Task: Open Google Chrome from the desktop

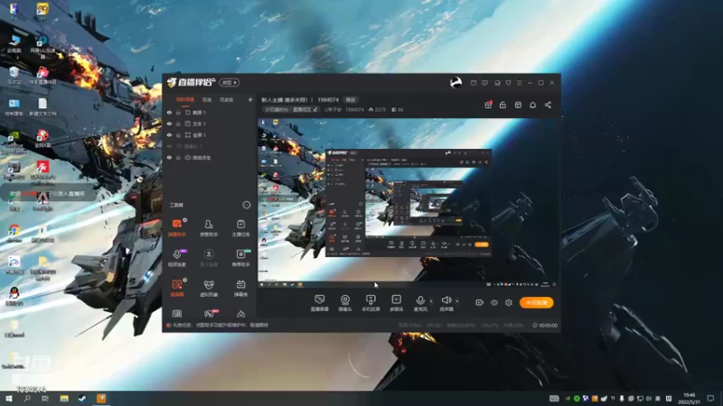Action: point(14,232)
